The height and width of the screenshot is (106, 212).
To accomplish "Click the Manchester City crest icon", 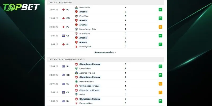I will click(76, 29).
